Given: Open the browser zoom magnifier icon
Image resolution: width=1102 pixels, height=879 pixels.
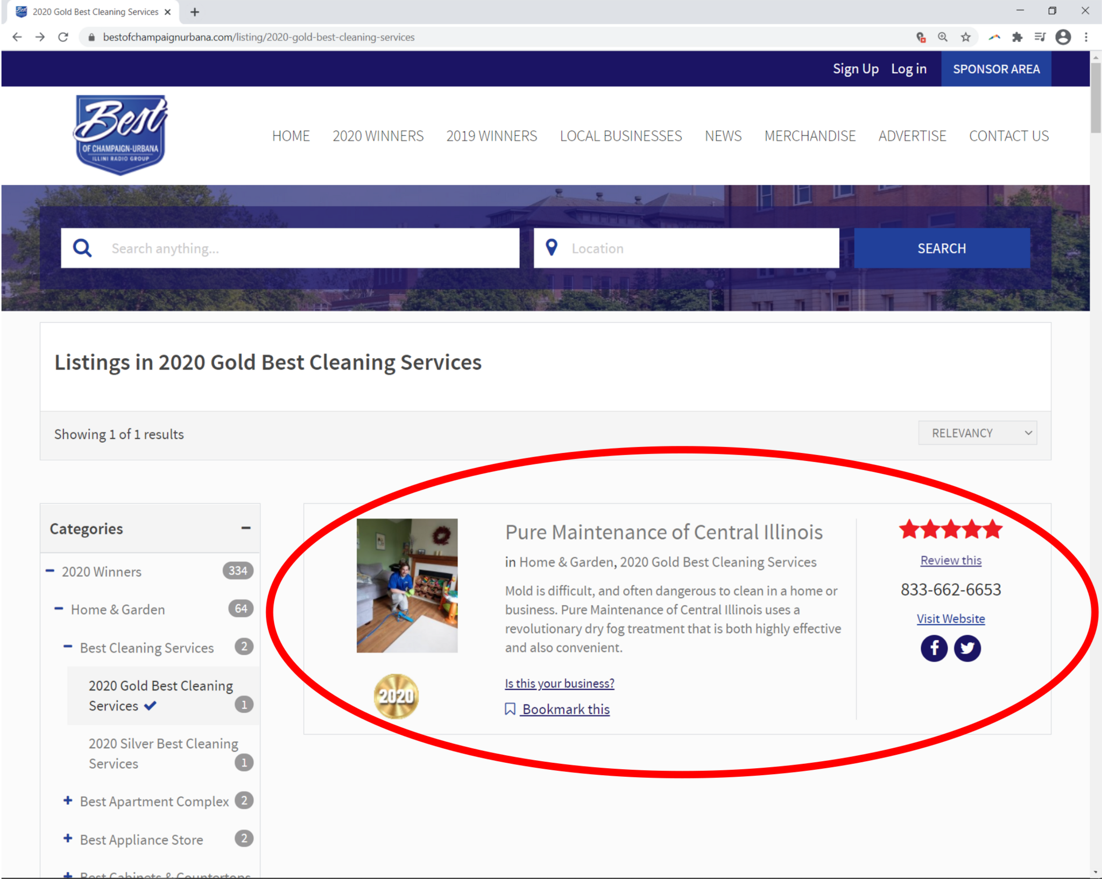Looking at the screenshot, I should 943,37.
